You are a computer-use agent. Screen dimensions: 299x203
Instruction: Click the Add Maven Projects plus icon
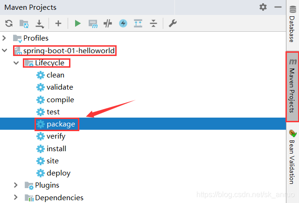click(x=58, y=23)
